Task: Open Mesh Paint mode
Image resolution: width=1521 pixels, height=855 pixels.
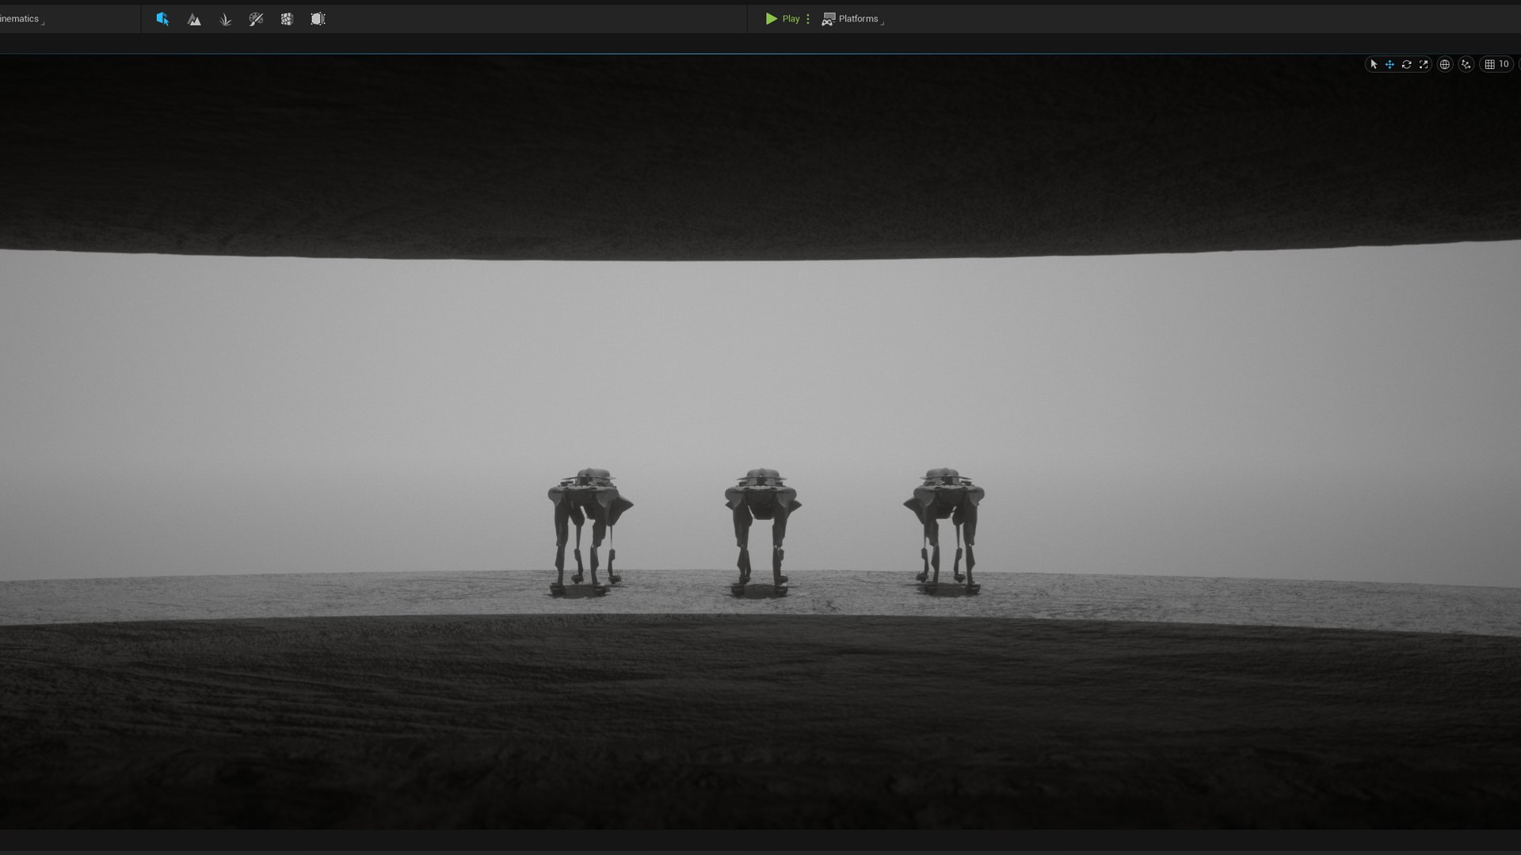Action: 256,19
